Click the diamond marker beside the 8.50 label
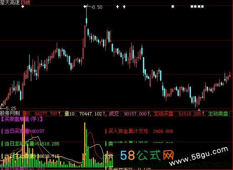 coord(85,7)
